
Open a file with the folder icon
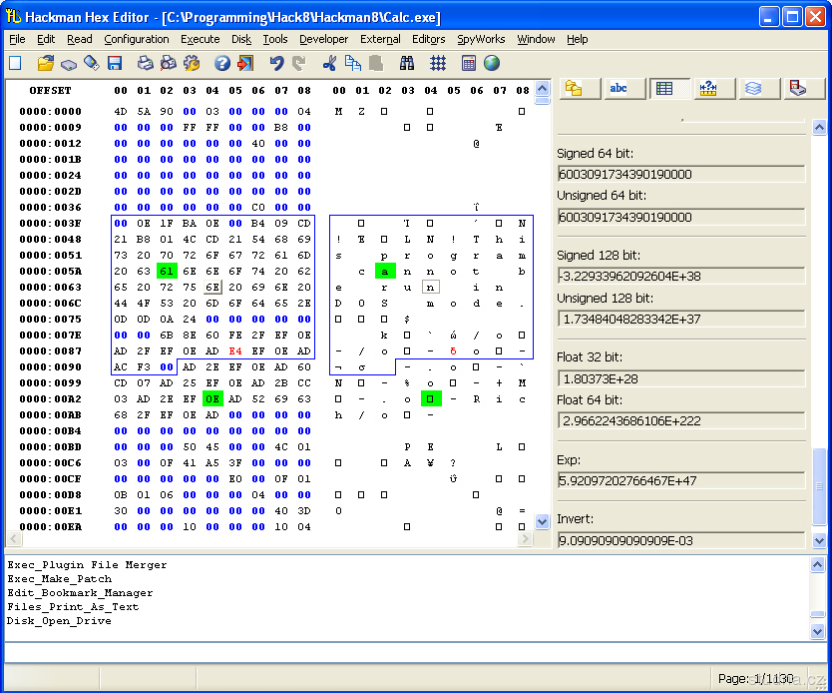pos(46,63)
